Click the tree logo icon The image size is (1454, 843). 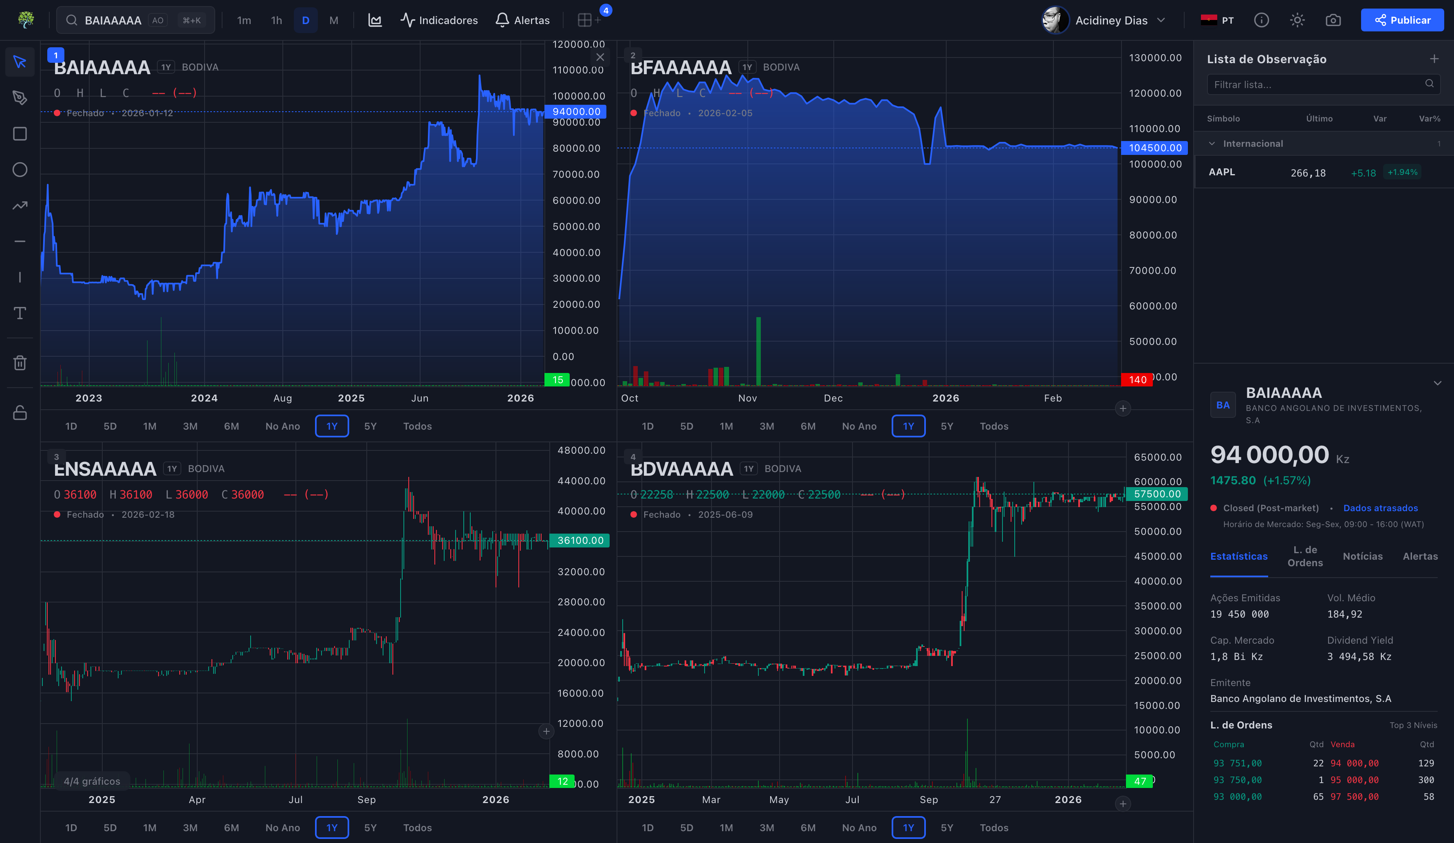pyautogui.click(x=25, y=20)
